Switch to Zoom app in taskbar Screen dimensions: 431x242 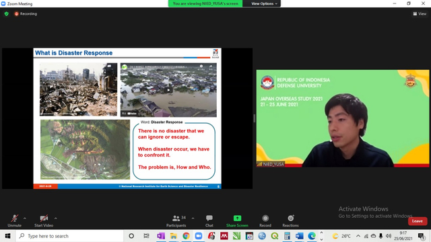click(x=199, y=236)
